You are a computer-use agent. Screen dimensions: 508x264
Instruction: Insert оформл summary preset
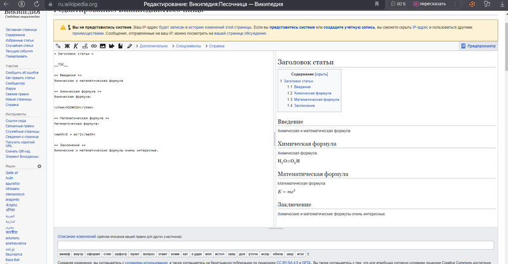coord(93,254)
